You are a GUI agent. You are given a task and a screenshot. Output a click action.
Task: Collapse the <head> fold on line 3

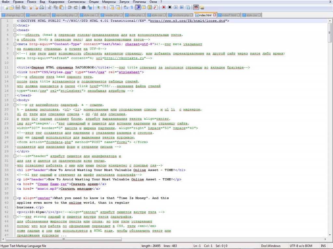pyautogui.click(x=15, y=30)
